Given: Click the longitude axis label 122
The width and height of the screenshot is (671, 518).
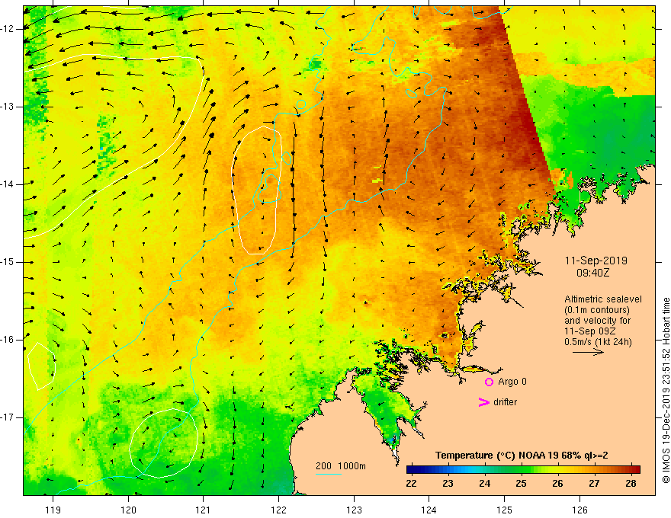Looking at the screenshot, I should pos(278,510).
